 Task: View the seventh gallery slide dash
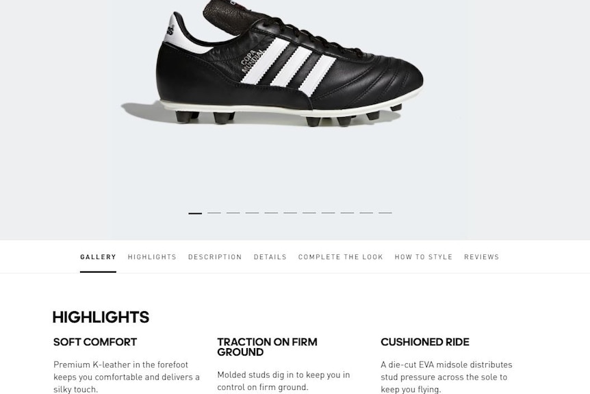(x=309, y=213)
